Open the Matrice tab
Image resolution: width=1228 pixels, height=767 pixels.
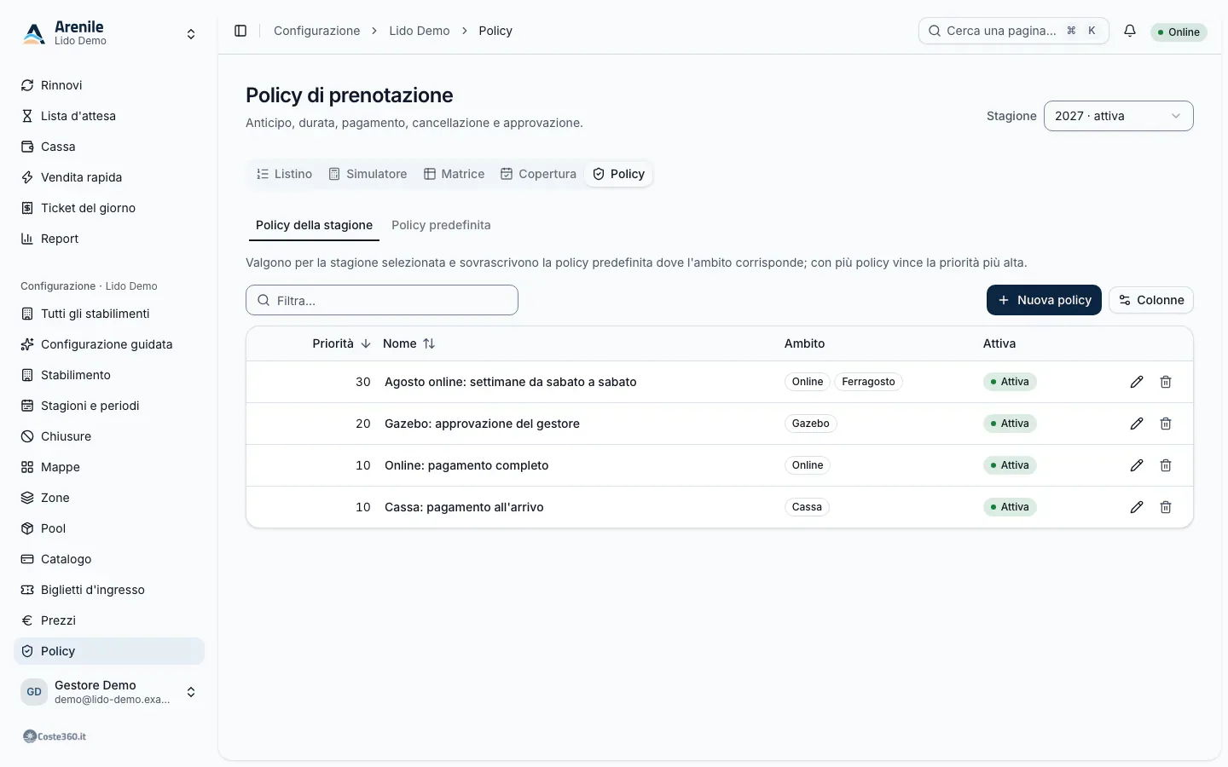pos(455,174)
